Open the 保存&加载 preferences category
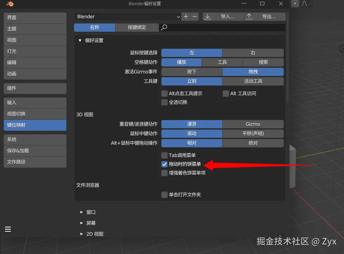344x254 pixels. tap(35, 151)
